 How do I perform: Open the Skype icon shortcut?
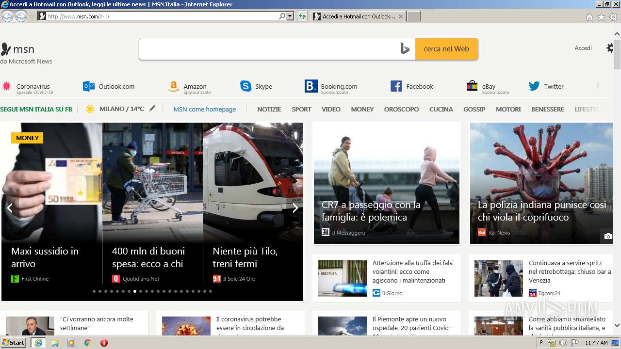(245, 86)
